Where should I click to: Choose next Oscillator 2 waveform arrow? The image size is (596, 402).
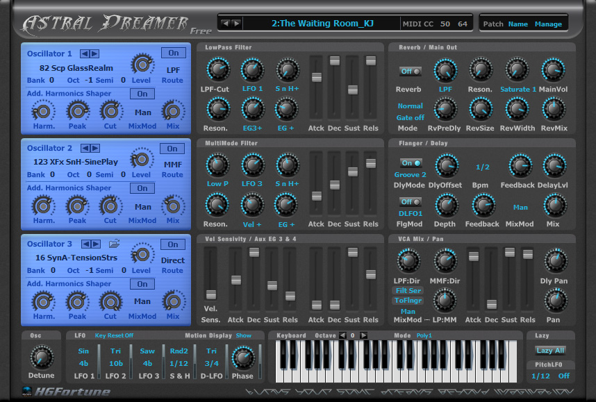click(x=95, y=148)
